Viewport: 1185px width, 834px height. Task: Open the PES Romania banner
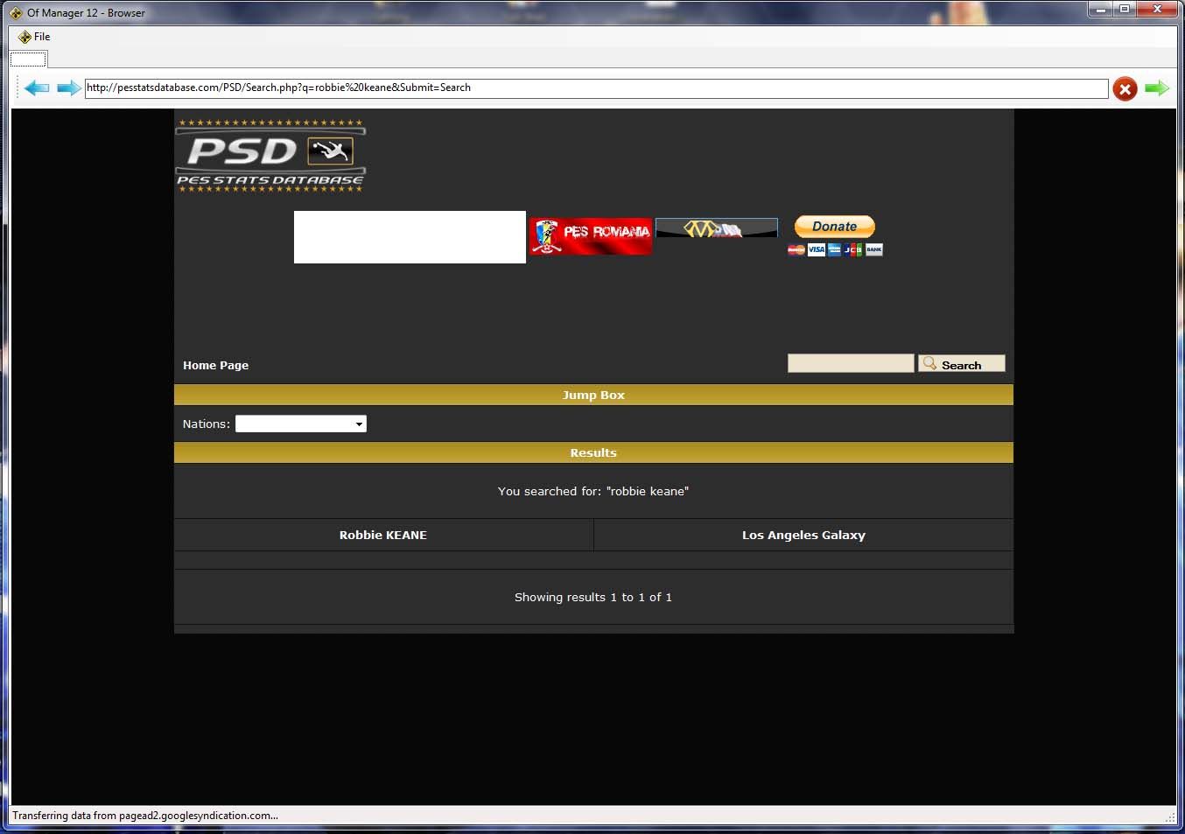(x=591, y=235)
